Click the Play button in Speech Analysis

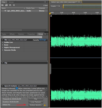point(36,99)
